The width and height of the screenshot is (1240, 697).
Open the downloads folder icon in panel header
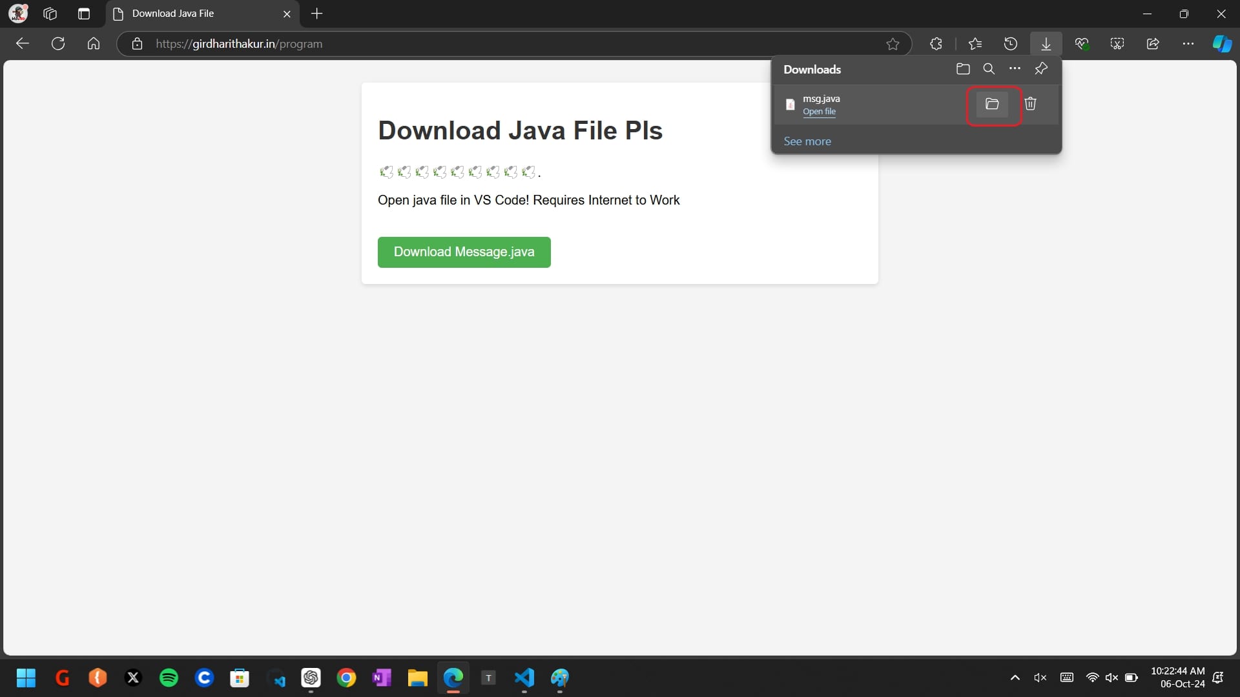pos(963,69)
